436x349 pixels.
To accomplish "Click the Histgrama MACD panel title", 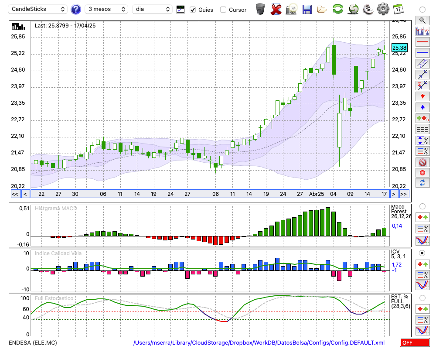I will click(x=56, y=209).
